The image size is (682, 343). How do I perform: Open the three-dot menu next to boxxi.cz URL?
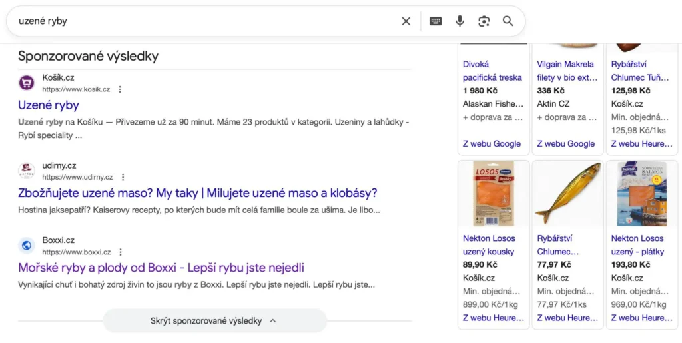[x=121, y=252]
